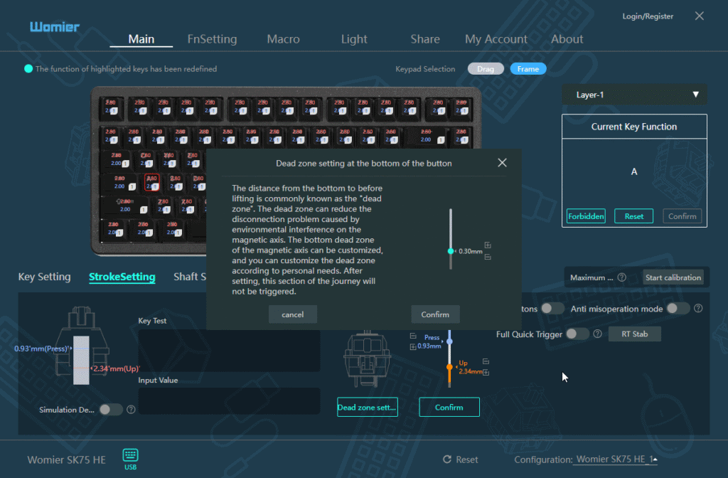The image size is (728, 478).
Task: Click the RT Stab button
Action: click(x=634, y=334)
